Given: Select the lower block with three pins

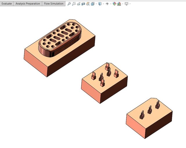Looking at the screenshot, I should point(149,118).
